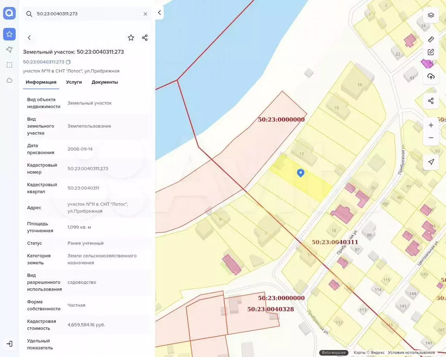Switch to the Документы tab
The width and height of the screenshot is (446, 357).
pos(105,82)
